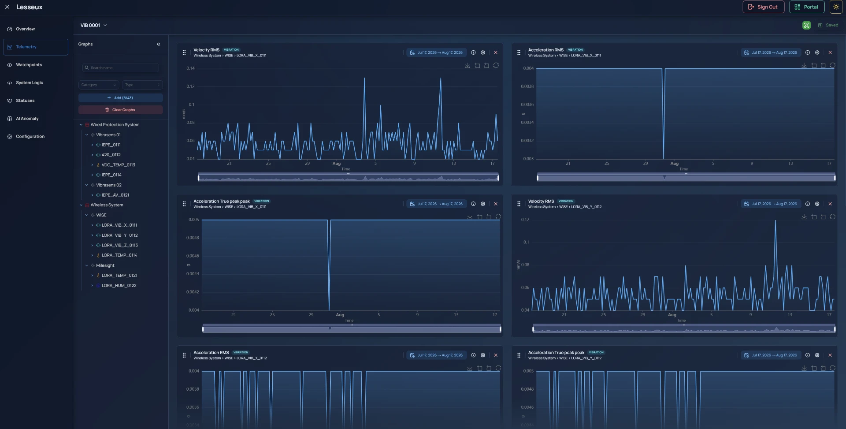
Task: Select LORA_HUM_0122 in the tree
Action: pyautogui.click(x=119, y=286)
